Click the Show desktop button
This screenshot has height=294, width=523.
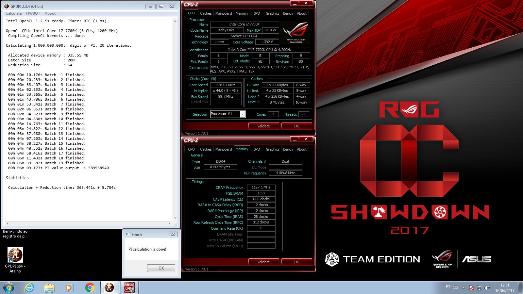coord(520,287)
